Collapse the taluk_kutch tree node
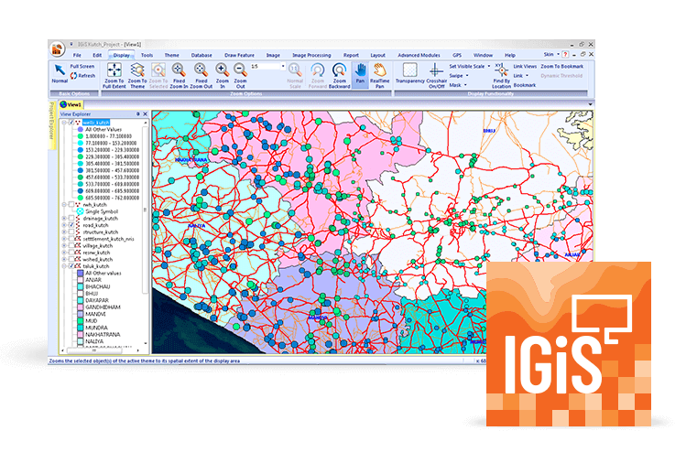 pos(64,266)
